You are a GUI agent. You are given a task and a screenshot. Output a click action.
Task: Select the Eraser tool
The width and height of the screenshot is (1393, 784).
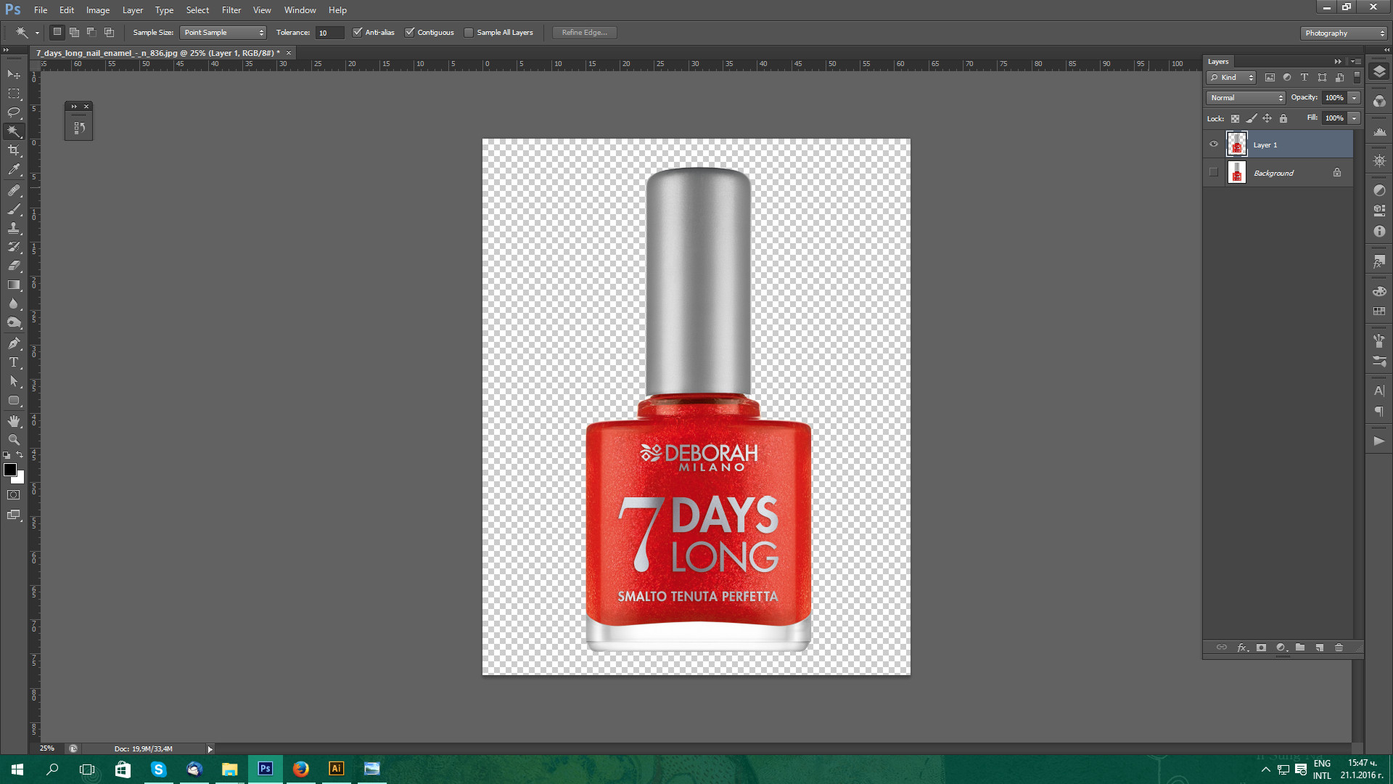coord(14,266)
